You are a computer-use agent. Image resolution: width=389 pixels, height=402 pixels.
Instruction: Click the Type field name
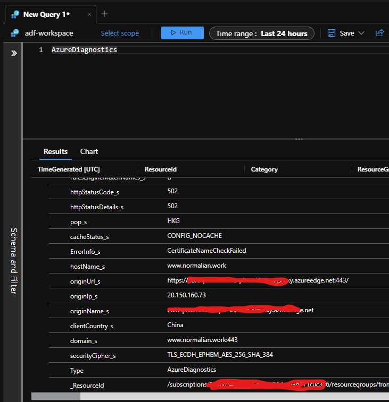77,371
